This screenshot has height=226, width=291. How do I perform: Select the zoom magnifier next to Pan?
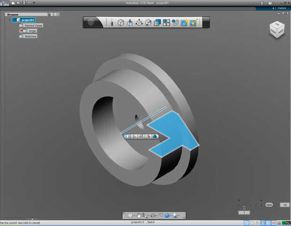tap(145, 215)
